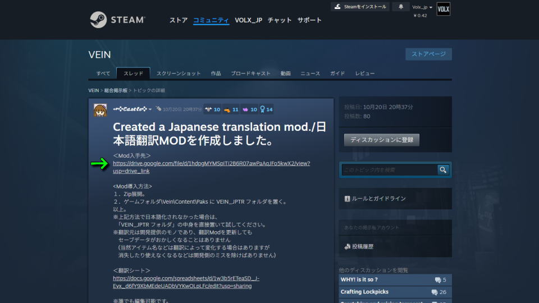Click the post author's avatar image
The image size is (539, 303).
click(x=101, y=110)
